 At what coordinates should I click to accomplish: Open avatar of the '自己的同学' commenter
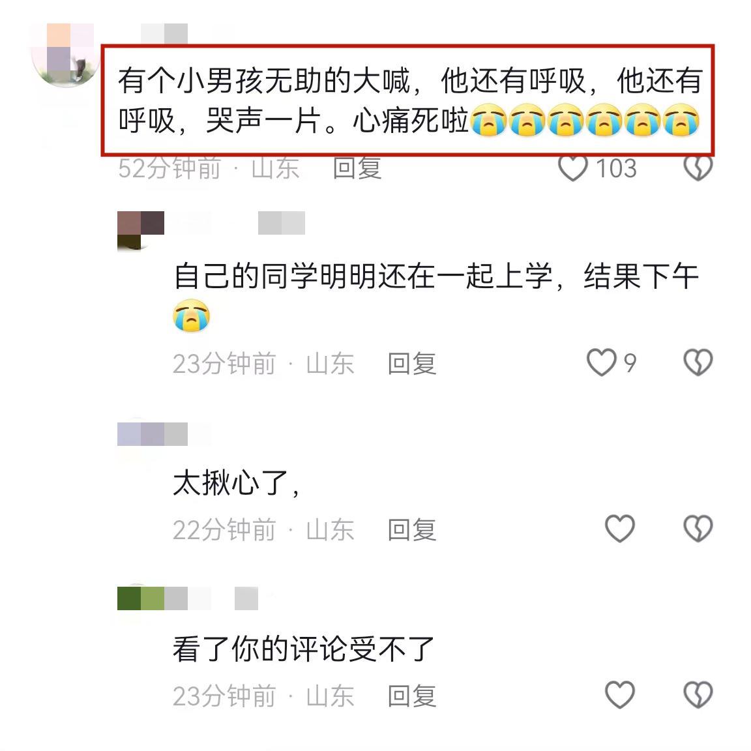141,230
